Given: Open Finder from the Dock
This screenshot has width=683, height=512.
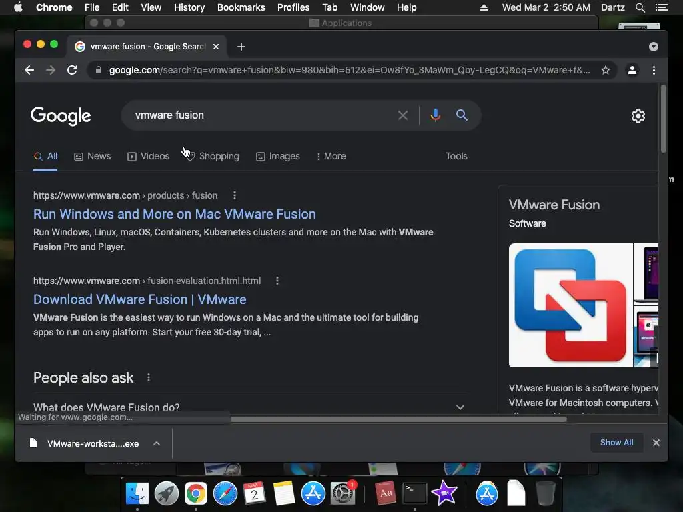Looking at the screenshot, I should coord(137,493).
